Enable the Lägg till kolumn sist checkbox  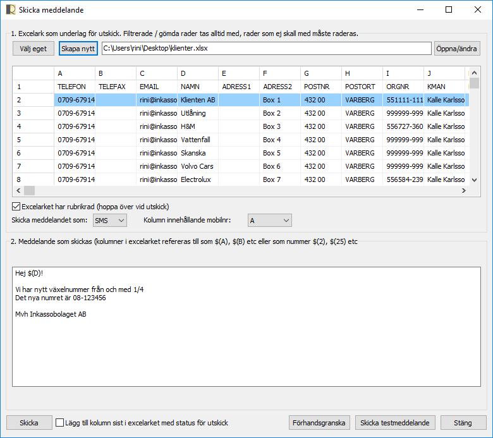pos(60,423)
